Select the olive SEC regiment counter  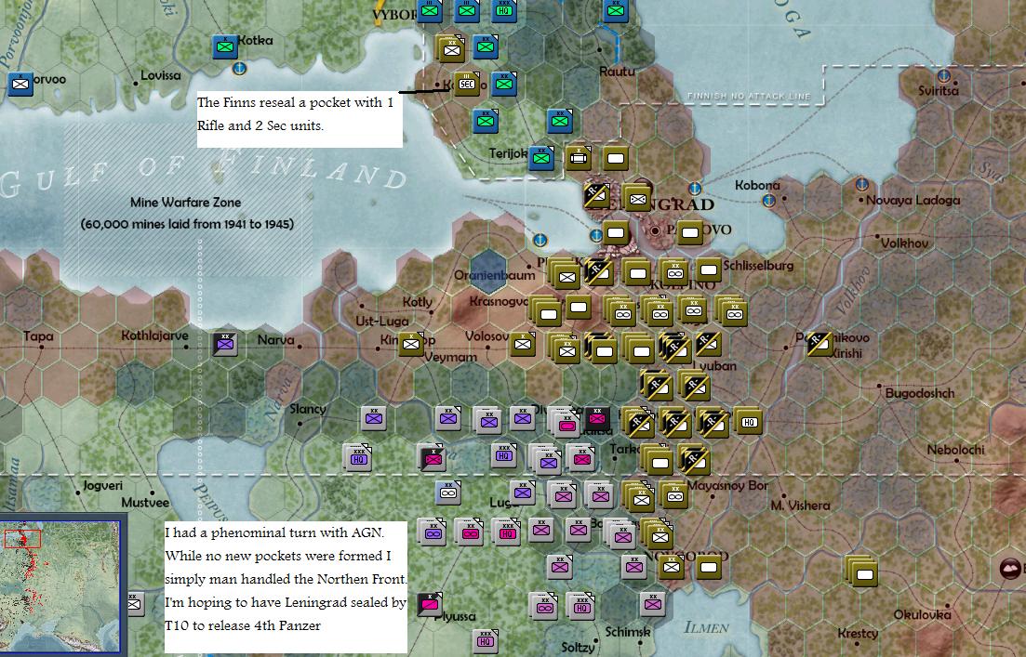tap(467, 84)
